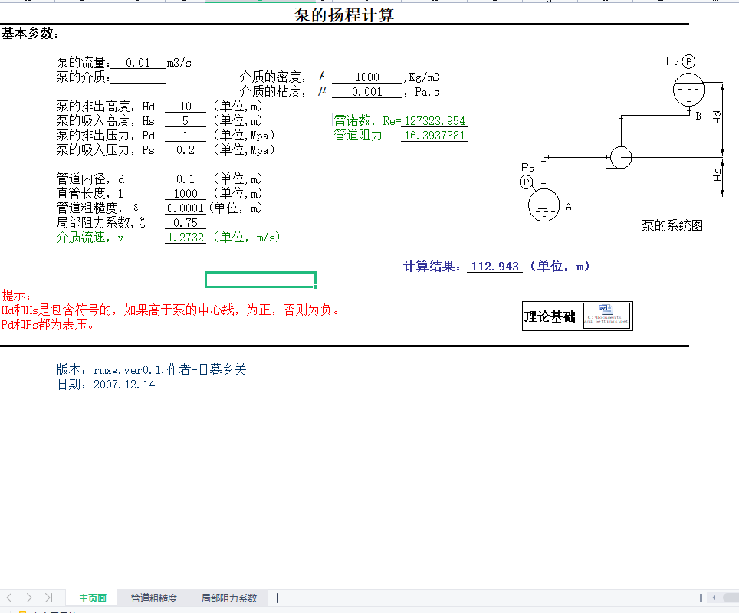
Task: Click the 理论基础 label box
Action: click(x=550, y=316)
